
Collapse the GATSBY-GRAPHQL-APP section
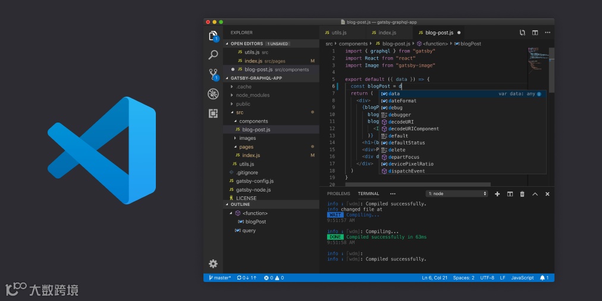(271, 78)
